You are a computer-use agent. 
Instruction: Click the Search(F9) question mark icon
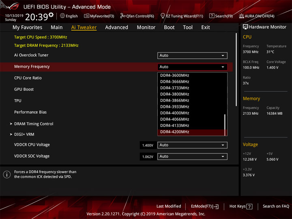point(212,16)
